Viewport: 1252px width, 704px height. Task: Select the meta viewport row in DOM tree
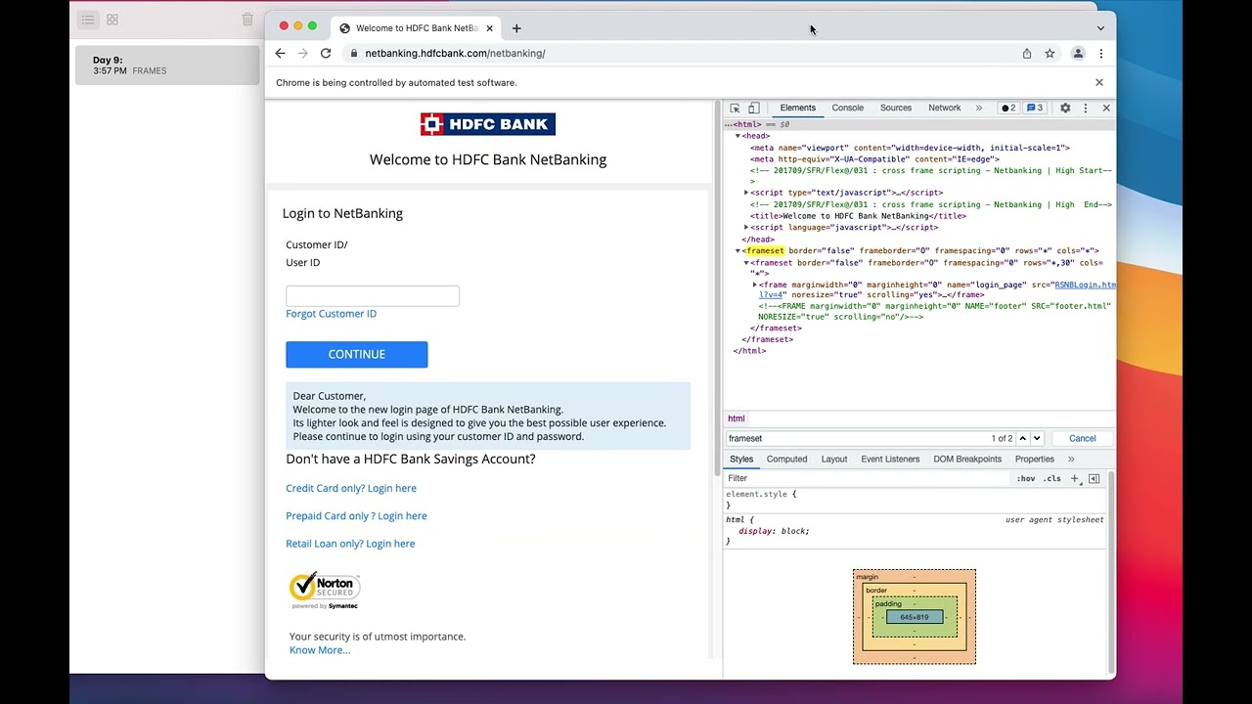[910, 148]
